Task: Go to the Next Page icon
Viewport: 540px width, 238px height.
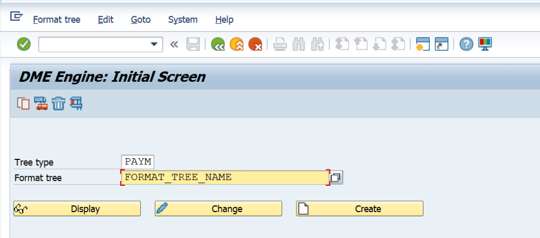Action: [380, 44]
